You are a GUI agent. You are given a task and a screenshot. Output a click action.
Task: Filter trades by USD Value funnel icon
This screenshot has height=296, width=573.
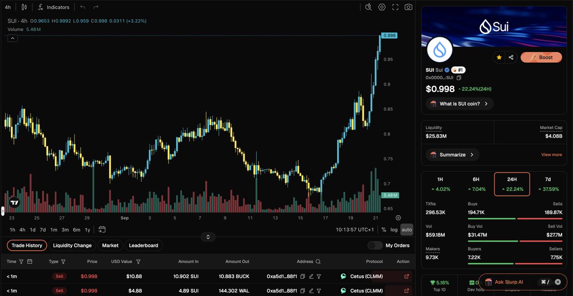138,262
